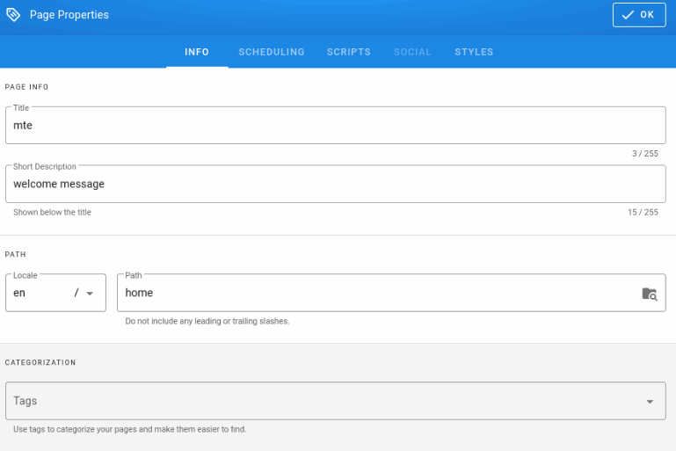Select the 'en' locale combo box
676x451 pixels.
[44, 293]
